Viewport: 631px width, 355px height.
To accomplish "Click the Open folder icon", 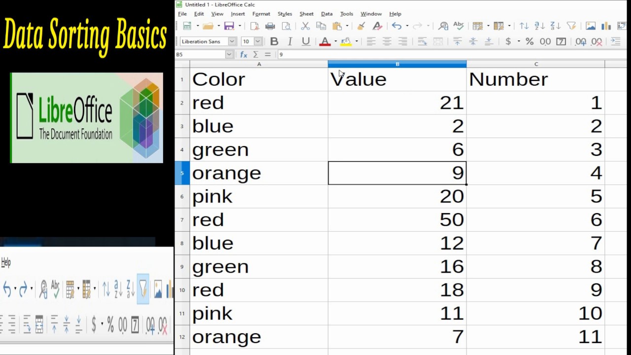I will [x=208, y=26].
